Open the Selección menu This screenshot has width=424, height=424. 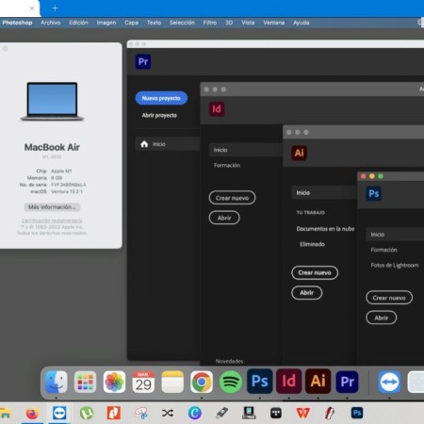(x=182, y=23)
